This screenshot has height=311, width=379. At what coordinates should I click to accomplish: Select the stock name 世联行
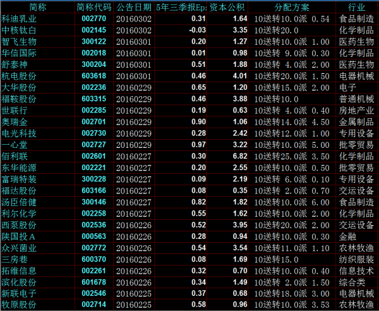pos(15,111)
